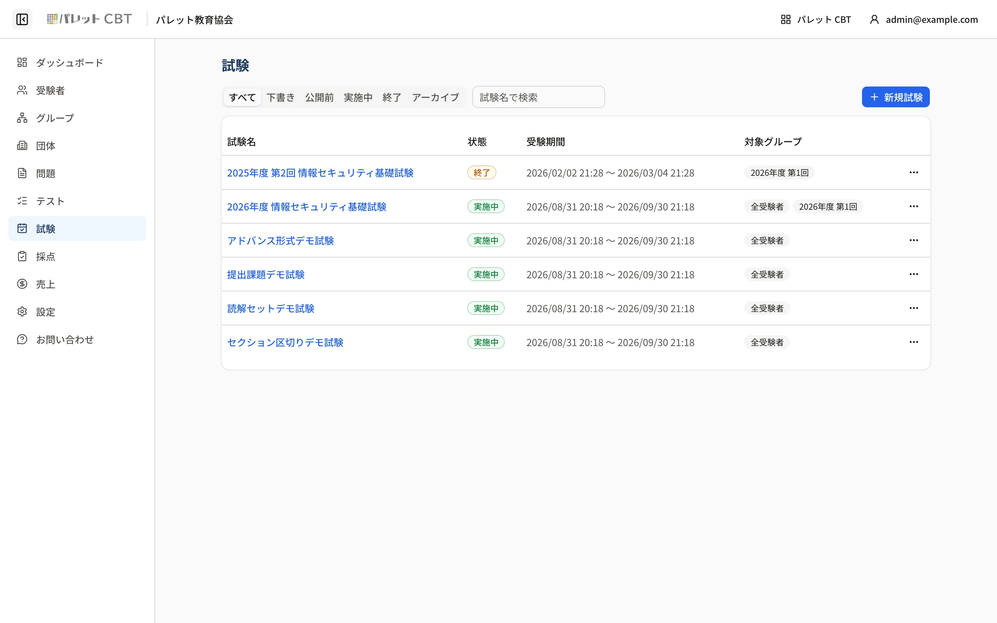Open 採点 grading clipboard icon in sidebar
The image size is (997, 623).
click(x=22, y=256)
